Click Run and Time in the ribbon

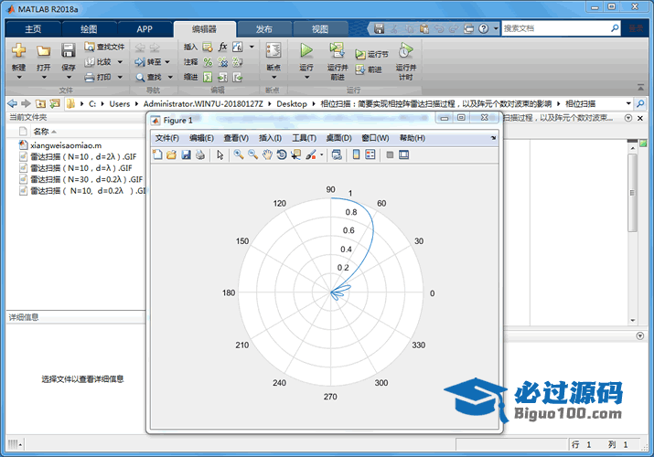point(405,50)
